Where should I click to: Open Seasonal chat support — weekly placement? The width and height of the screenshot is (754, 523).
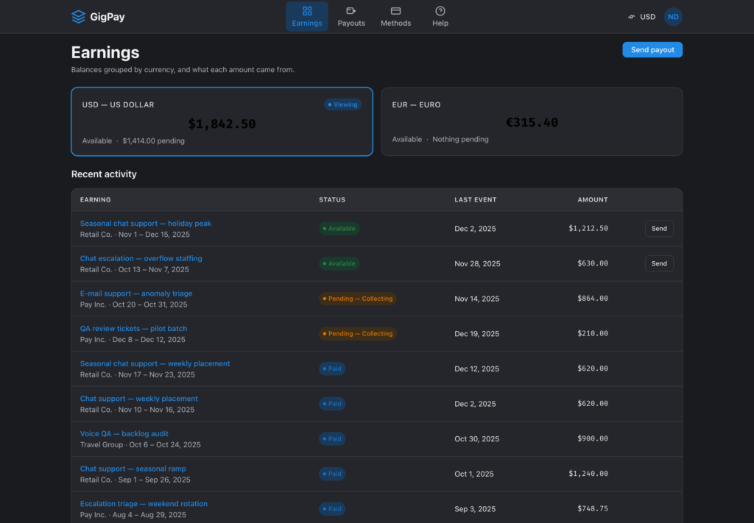point(155,363)
